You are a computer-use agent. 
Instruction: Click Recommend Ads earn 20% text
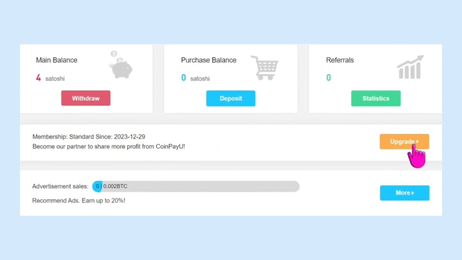(x=79, y=201)
